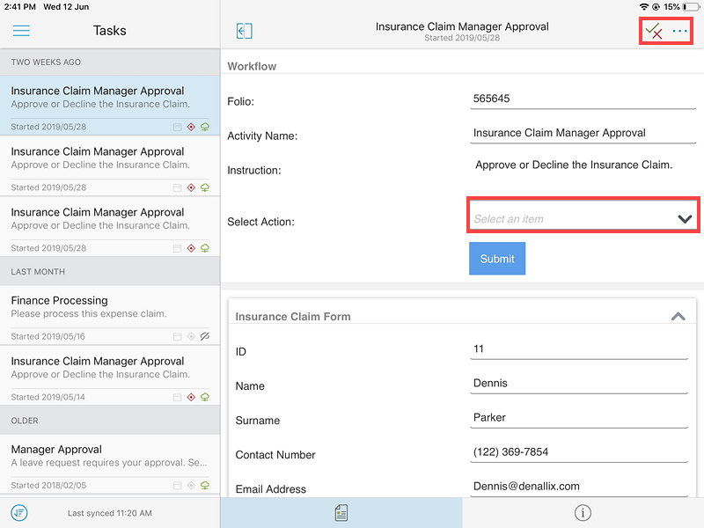Tap the LAST MONTH group header

[x=110, y=272]
